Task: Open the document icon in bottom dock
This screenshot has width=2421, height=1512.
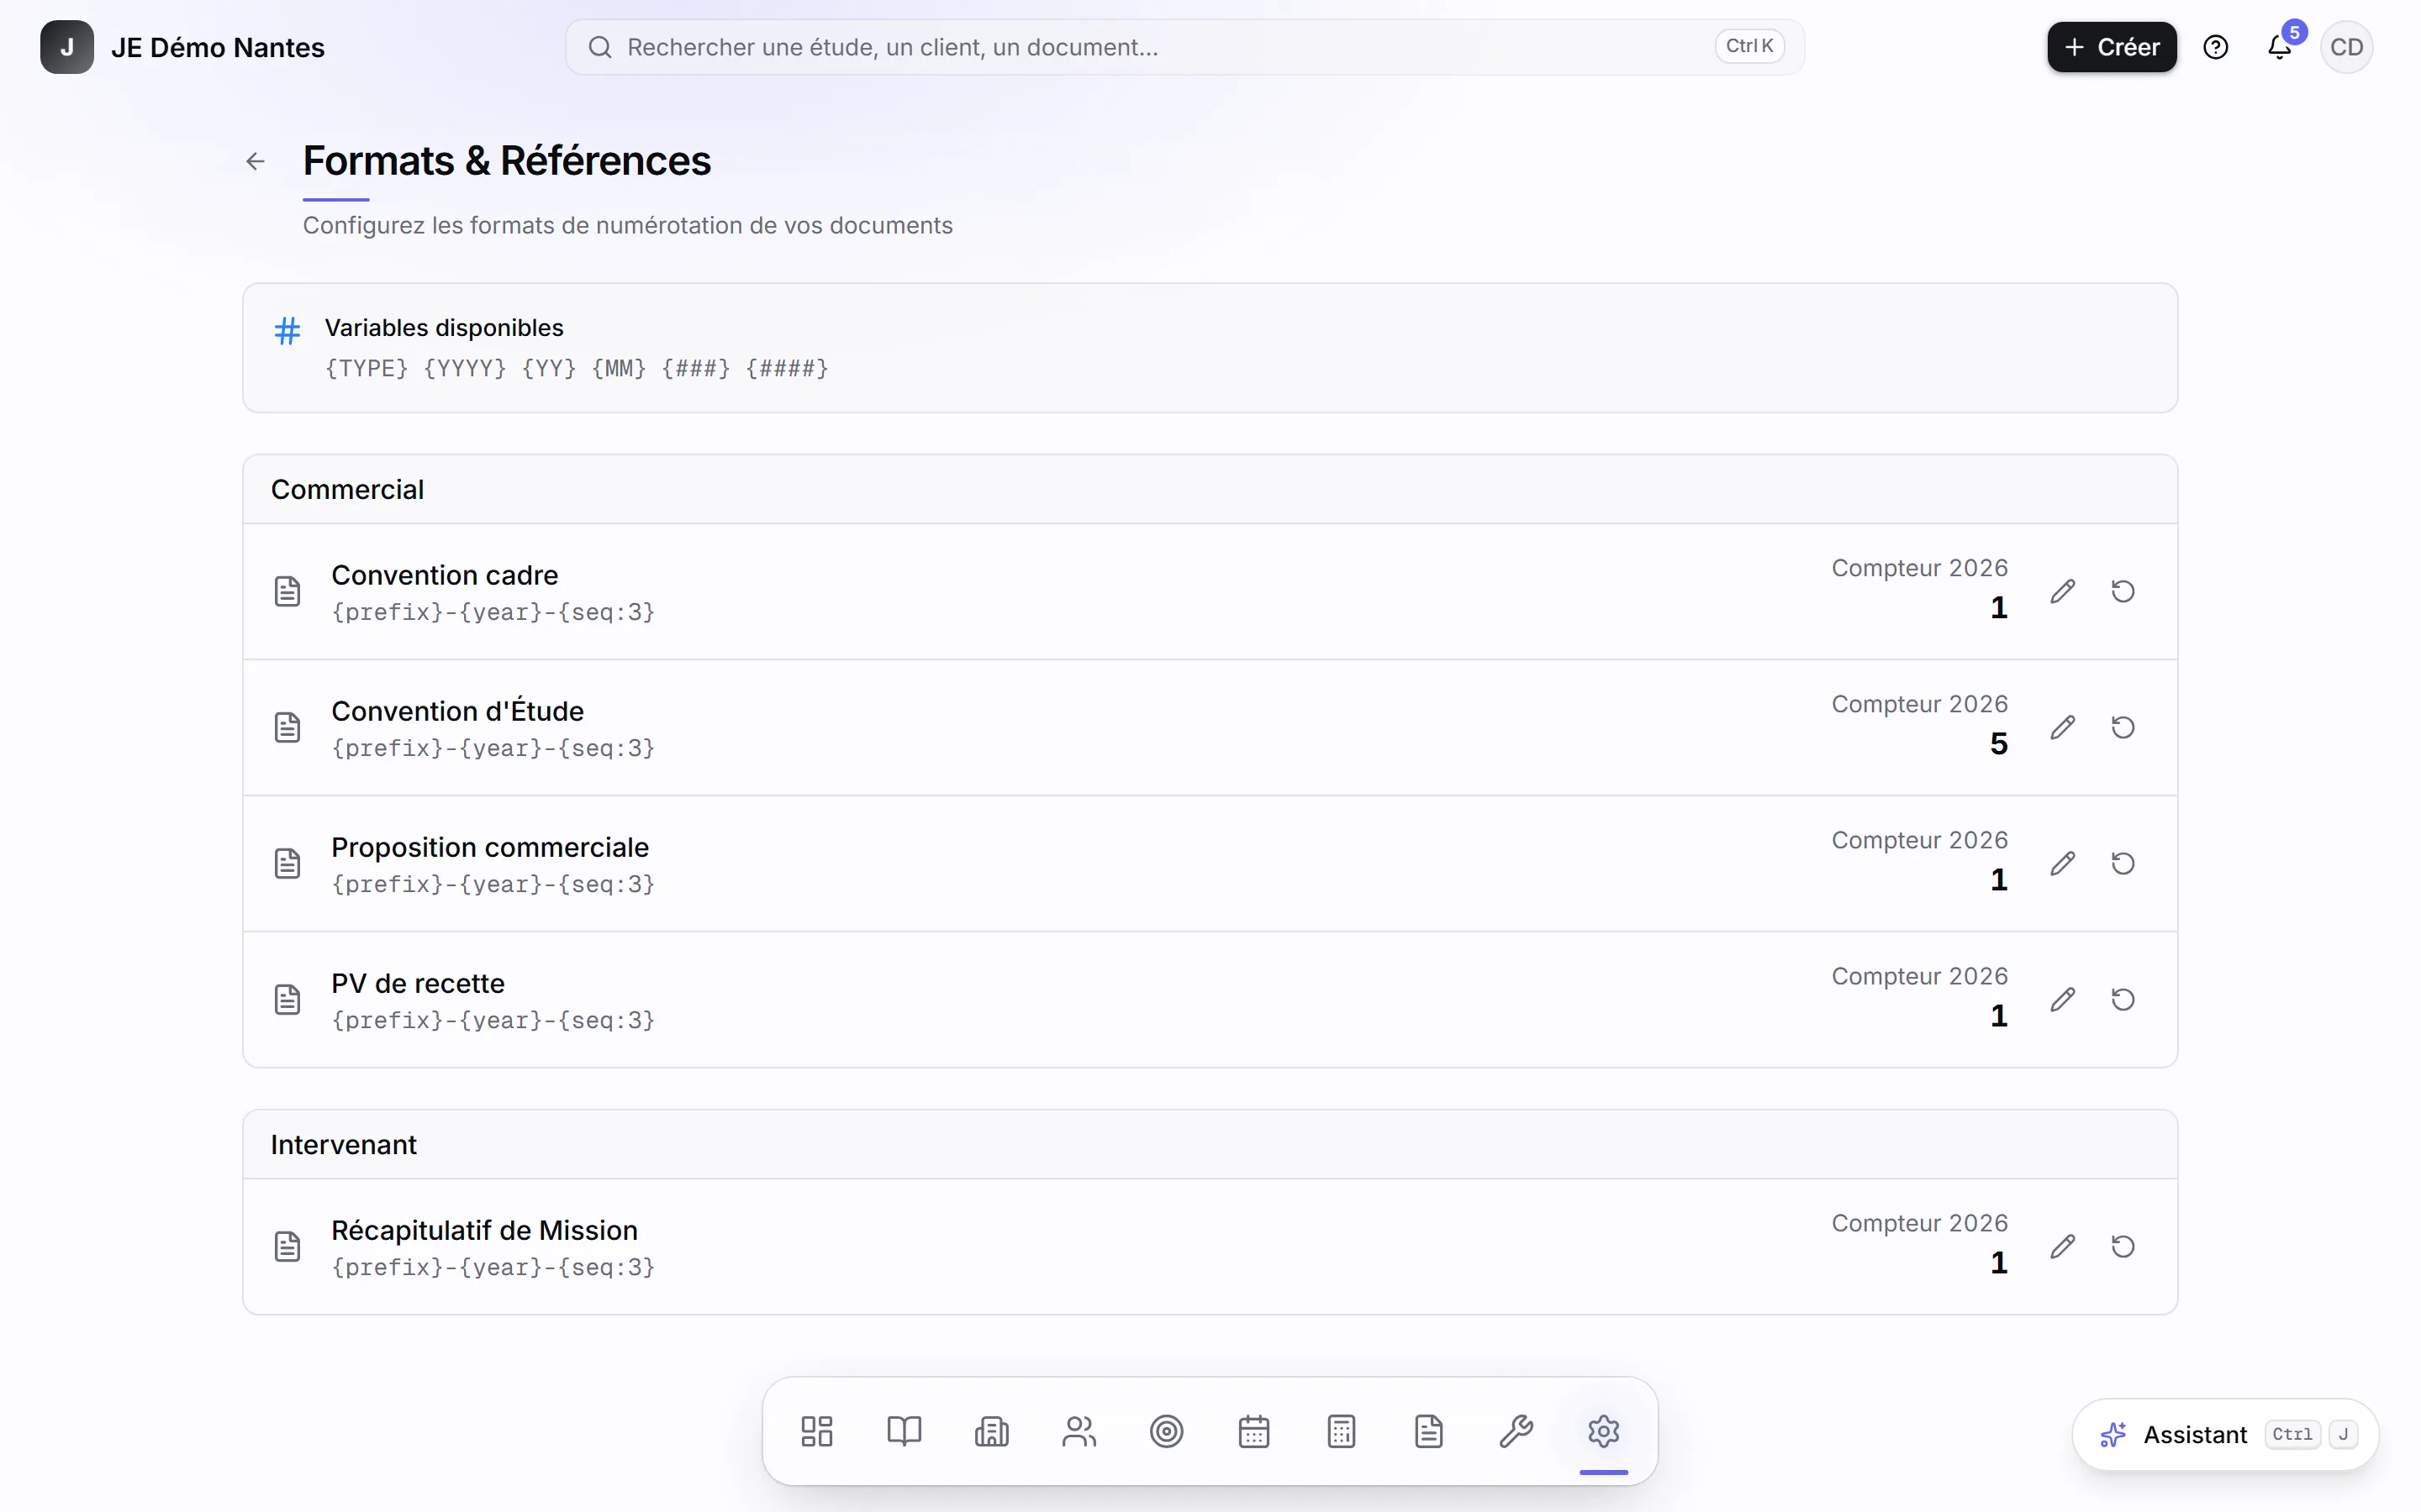Action: pos(1428,1431)
